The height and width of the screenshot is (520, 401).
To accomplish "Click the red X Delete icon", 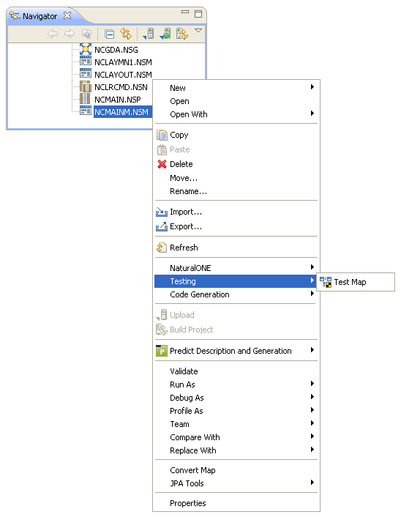I will 162,164.
